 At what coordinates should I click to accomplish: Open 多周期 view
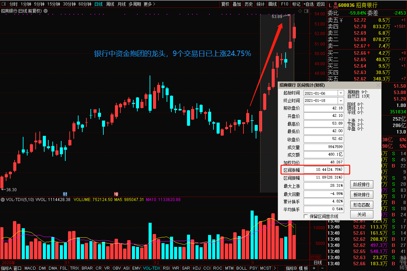tap(135, 4)
